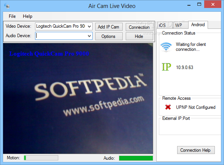The image size is (224, 165).
Task: Click the Add IP Cam button
Action: (109, 27)
